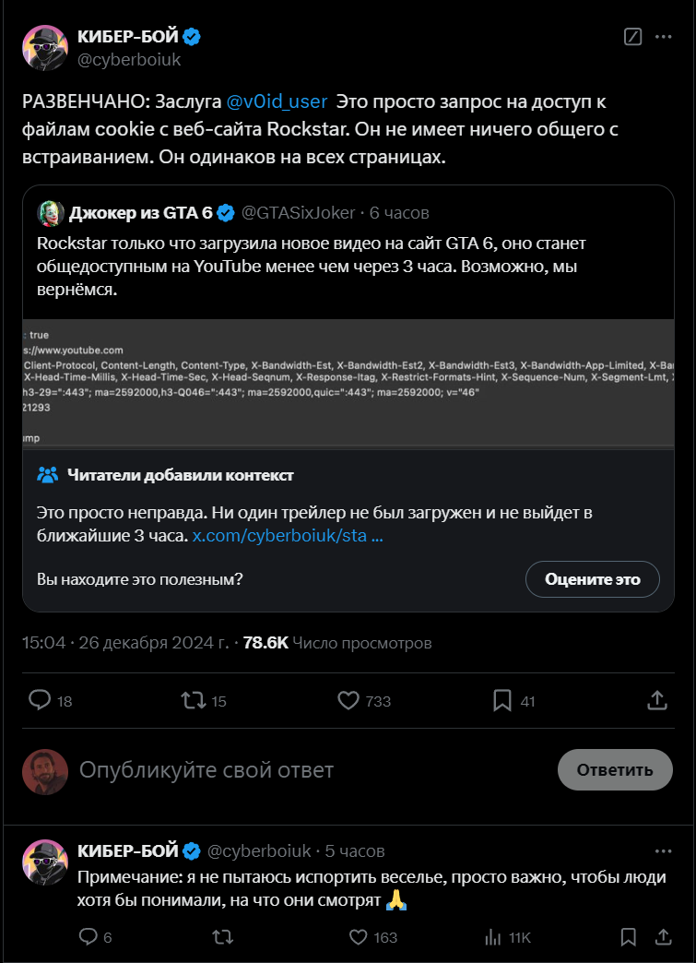Open the x.com/cyberboiuk/sta link in community note
The image size is (696, 963).
287,535
